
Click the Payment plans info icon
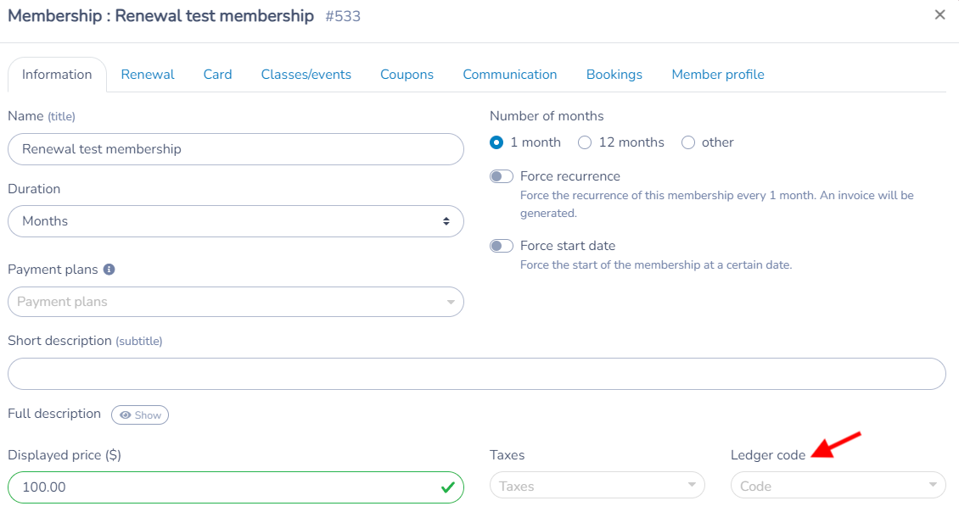tap(109, 270)
